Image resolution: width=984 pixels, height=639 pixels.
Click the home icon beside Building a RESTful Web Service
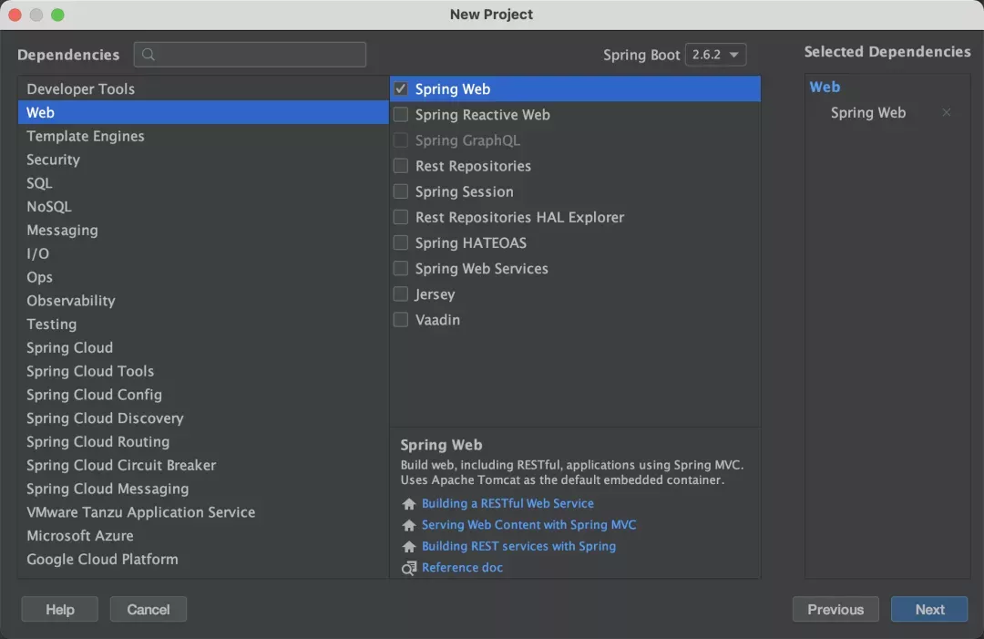coord(409,503)
